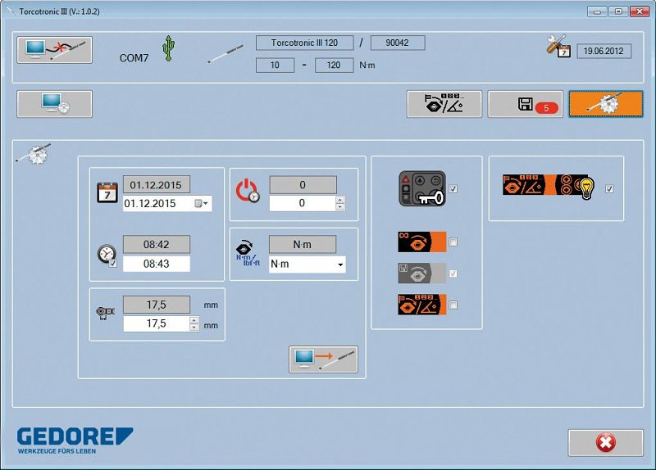Expand the N·m unit dropdown

point(339,265)
